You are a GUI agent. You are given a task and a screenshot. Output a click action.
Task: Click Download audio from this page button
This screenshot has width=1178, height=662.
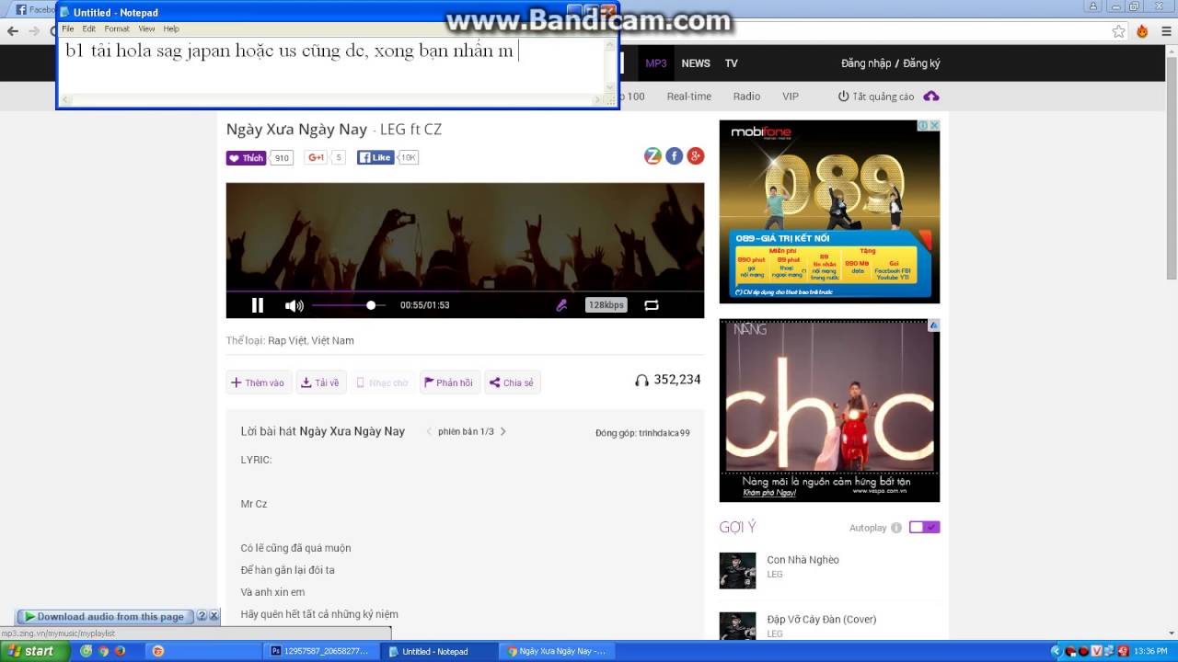coord(105,617)
